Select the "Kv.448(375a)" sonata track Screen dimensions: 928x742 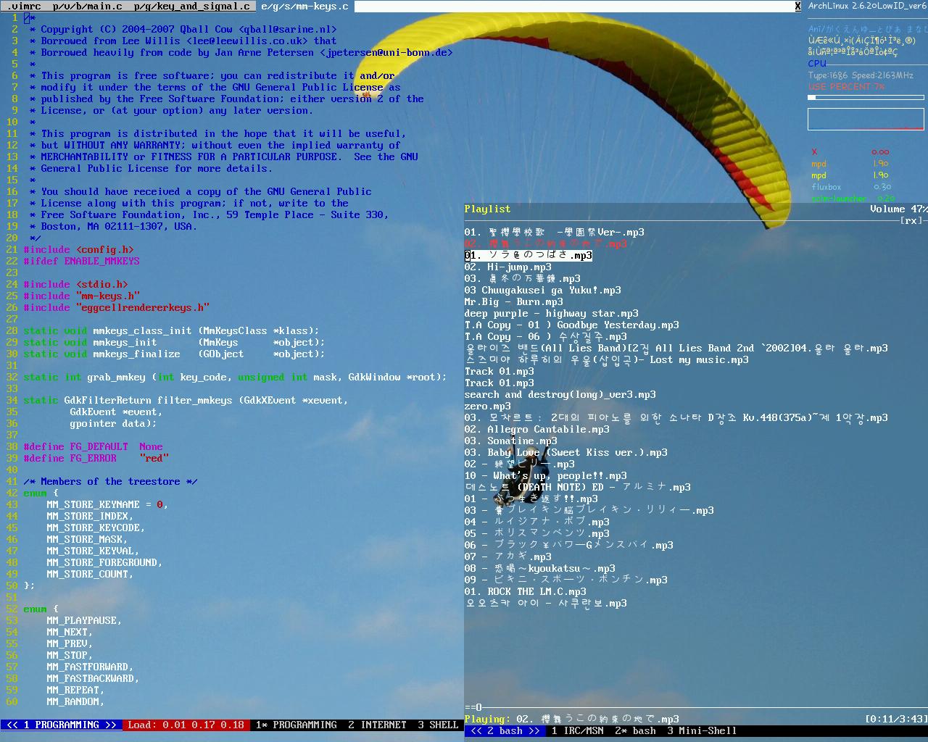(676, 417)
